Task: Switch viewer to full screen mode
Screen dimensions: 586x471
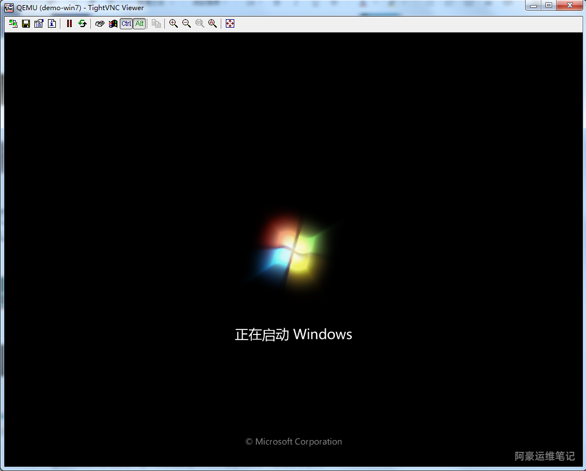Action: tap(230, 24)
